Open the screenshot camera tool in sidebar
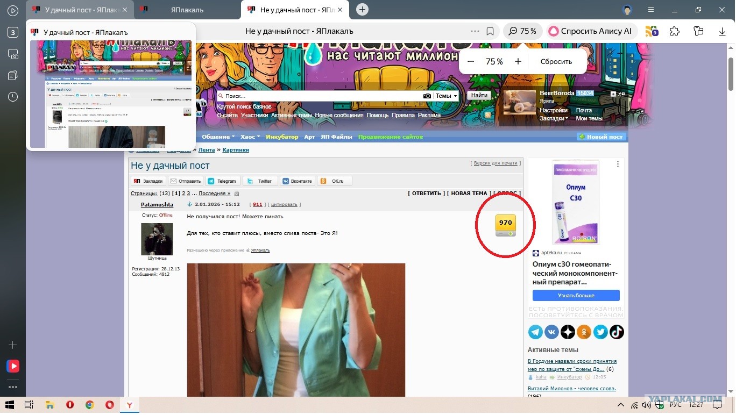 (x=13, y=54)
